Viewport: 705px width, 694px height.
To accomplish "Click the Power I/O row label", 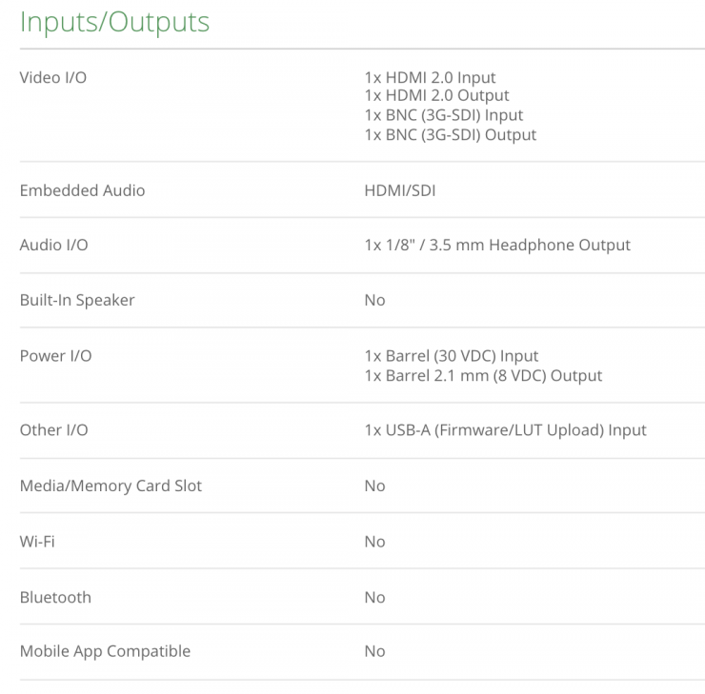I will (55, 356).
